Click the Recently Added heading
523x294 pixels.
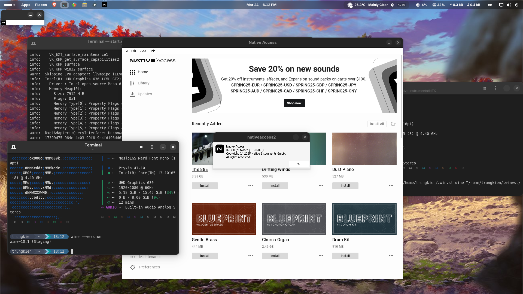[207, 124]
